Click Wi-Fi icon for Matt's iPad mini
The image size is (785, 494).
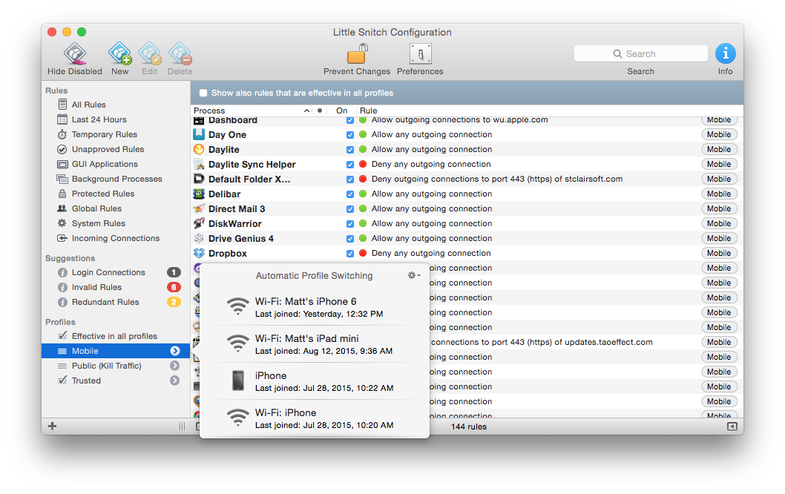coord(238,343)
